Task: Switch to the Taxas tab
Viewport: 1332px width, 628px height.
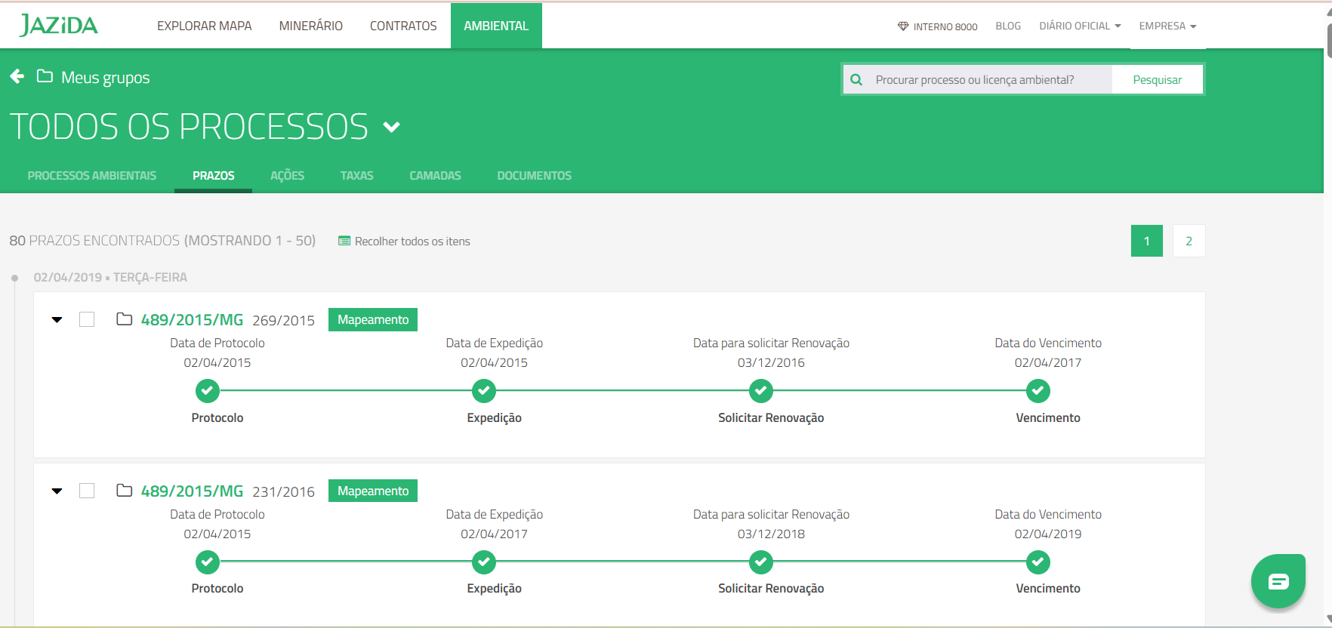Action: click(356, 176)
